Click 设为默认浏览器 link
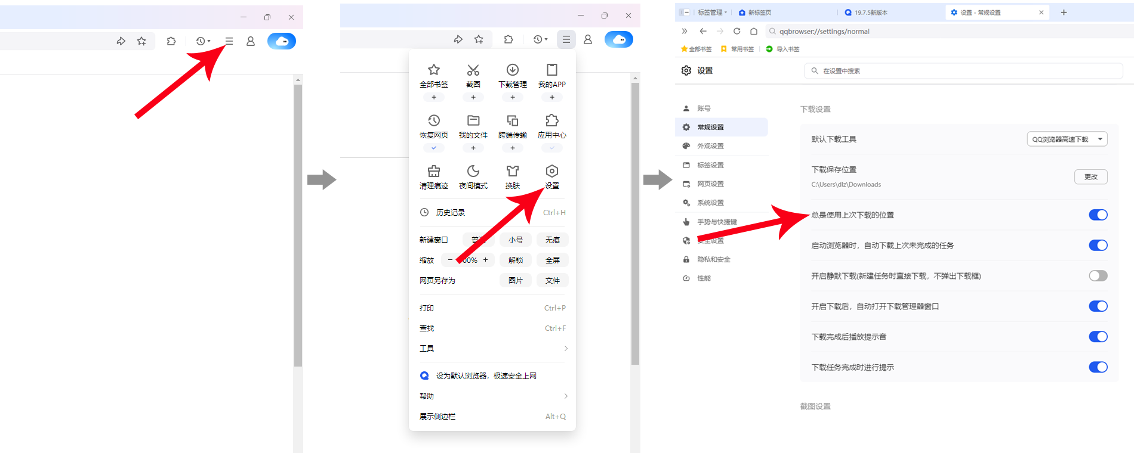Viewport: 1134px width, 453px height. click(486, 376)
